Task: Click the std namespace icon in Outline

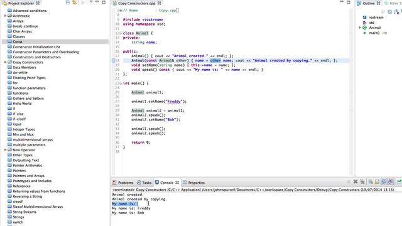Action: (364, 23)
